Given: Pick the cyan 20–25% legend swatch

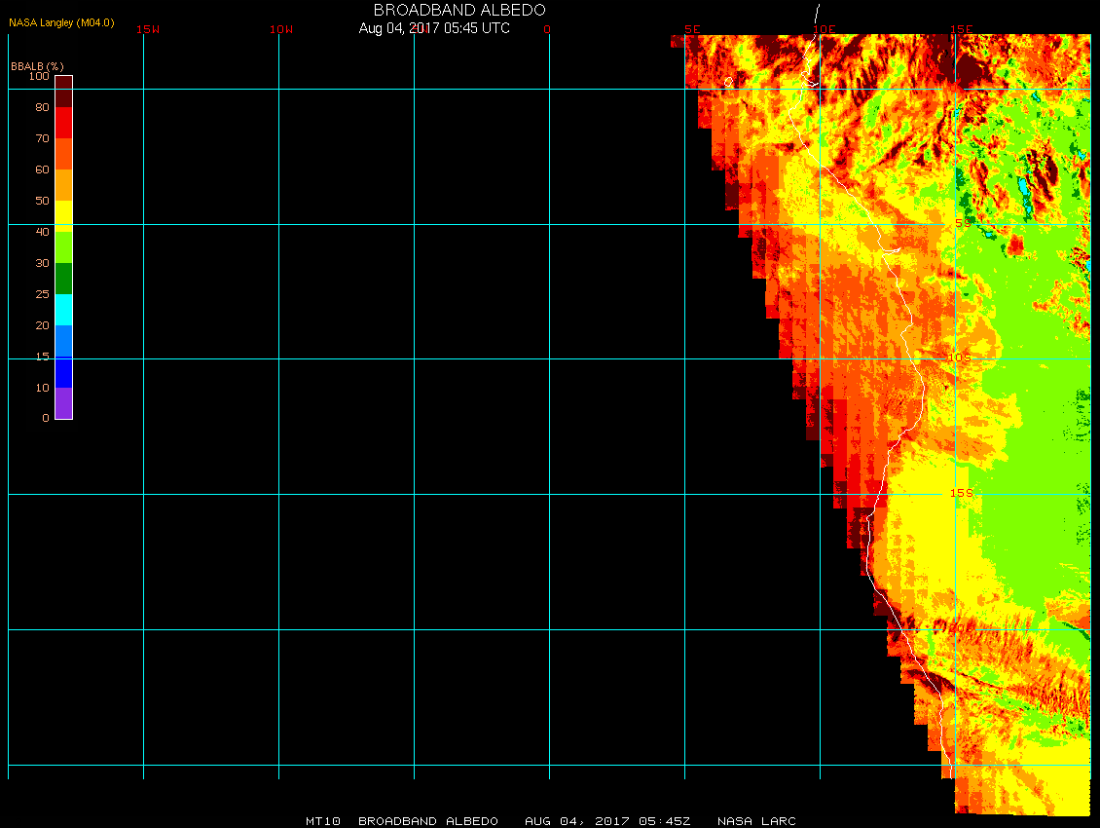Looking at the screenshot, I should click(63, 310).
